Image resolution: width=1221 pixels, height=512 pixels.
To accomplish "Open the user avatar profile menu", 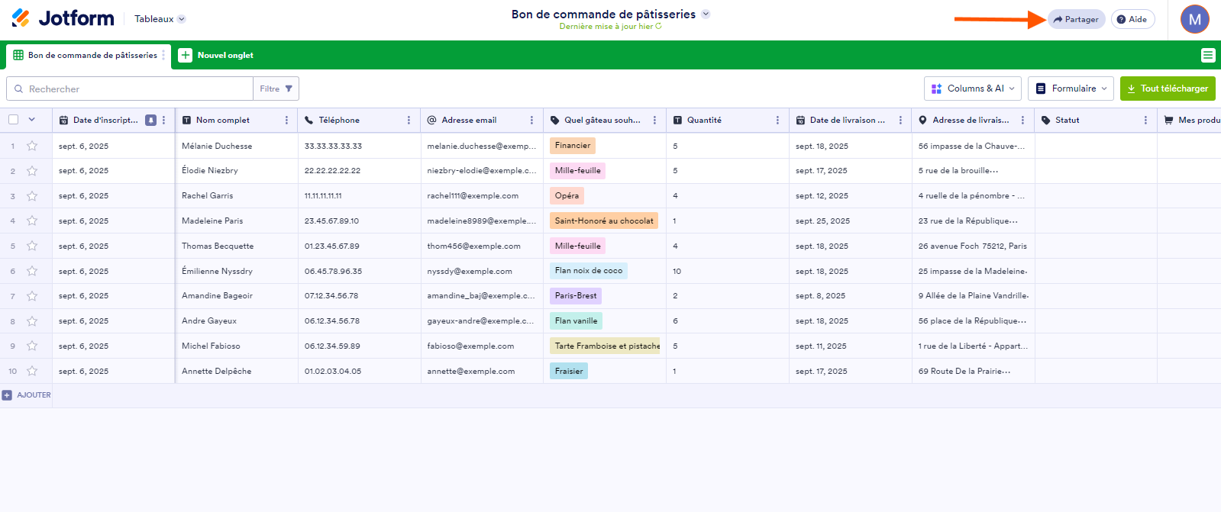I will (x=1194, y=19).
